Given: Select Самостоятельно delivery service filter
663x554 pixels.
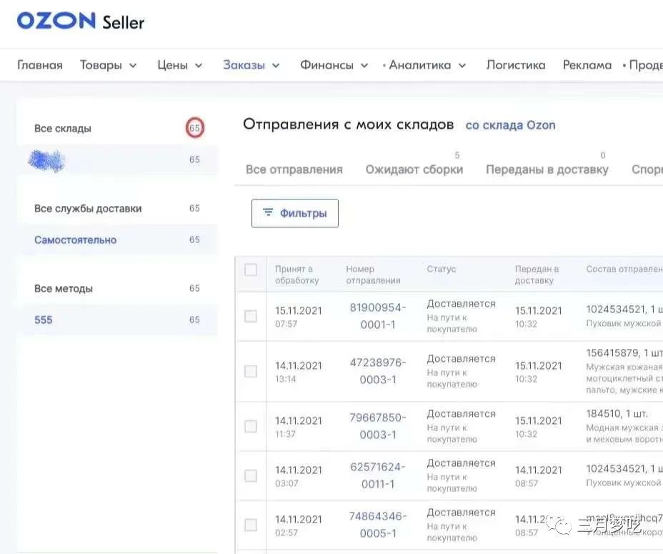Looking at the screenshot, I should [75, 240].
